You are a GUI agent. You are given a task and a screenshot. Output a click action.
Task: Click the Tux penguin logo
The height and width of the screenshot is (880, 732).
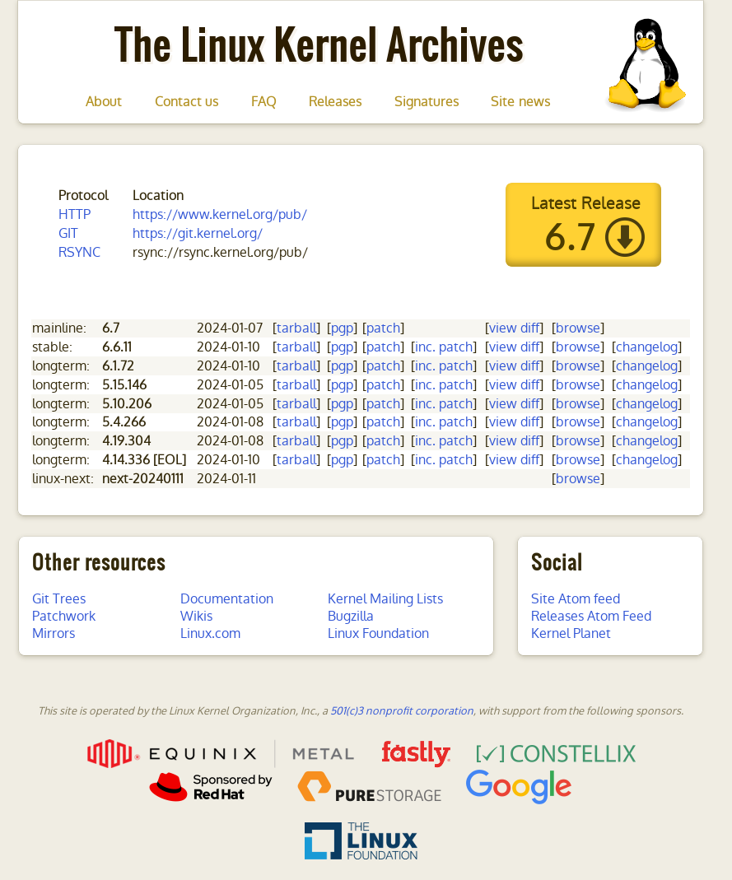[646, 64]
